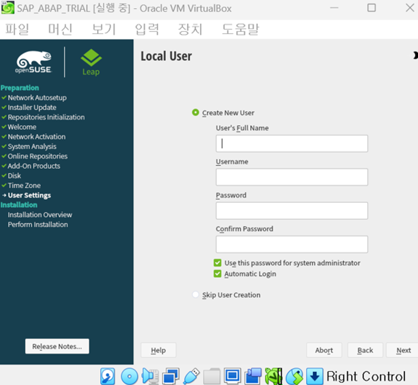Image resolution: width=418 pixels, height=385 pixels.
Task: Focus the User's Full Name field
Action: tap(292, 143)
